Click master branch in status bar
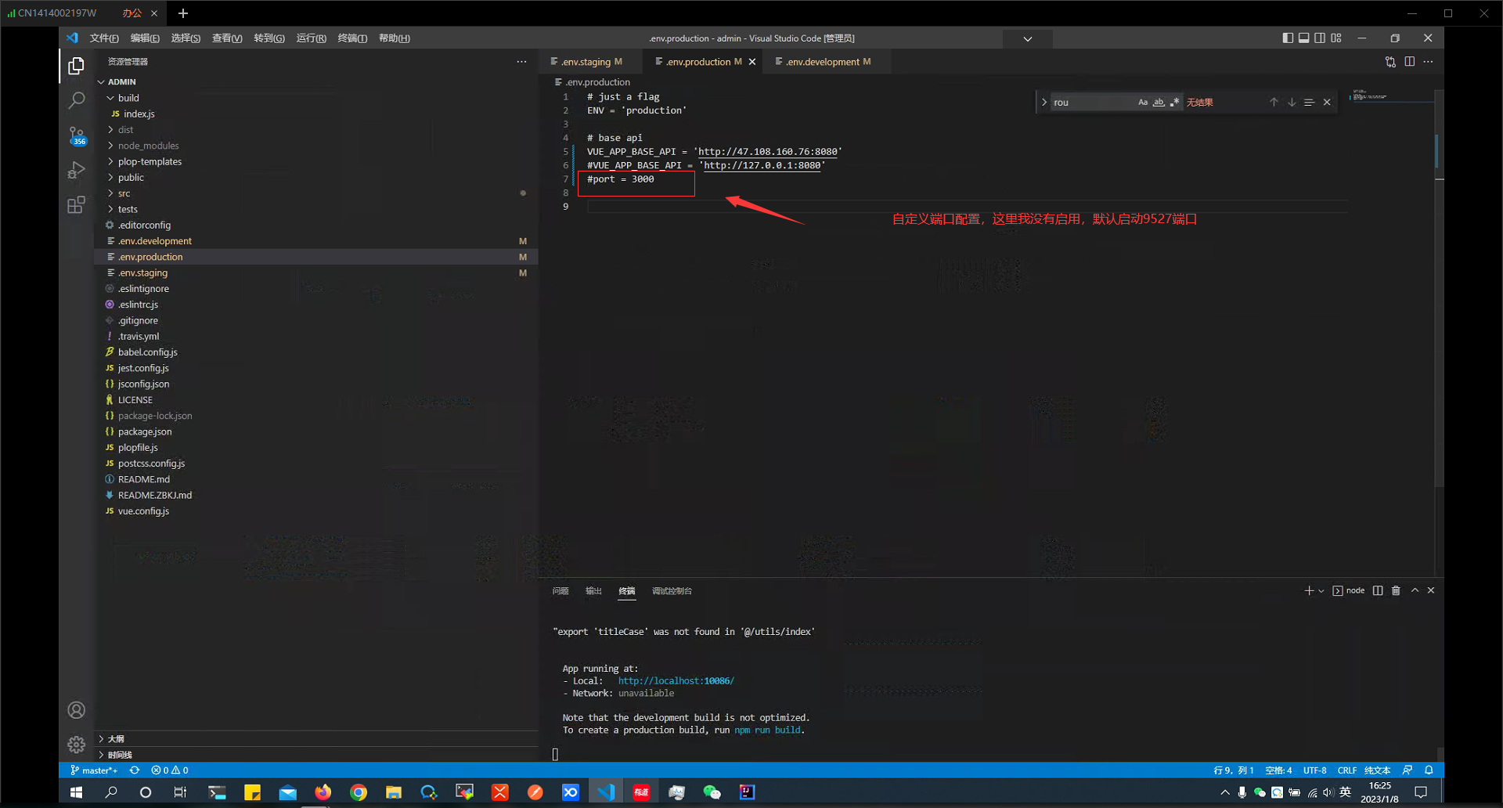Viewport: 1503px width, 808px height. (94, 770)
